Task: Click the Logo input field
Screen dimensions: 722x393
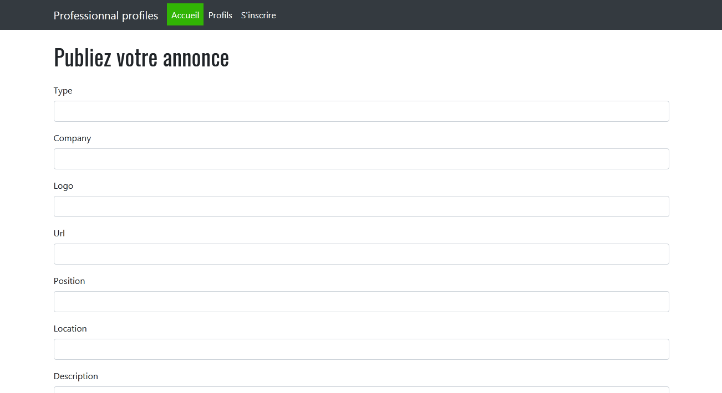Action: (x=361, y=206)
